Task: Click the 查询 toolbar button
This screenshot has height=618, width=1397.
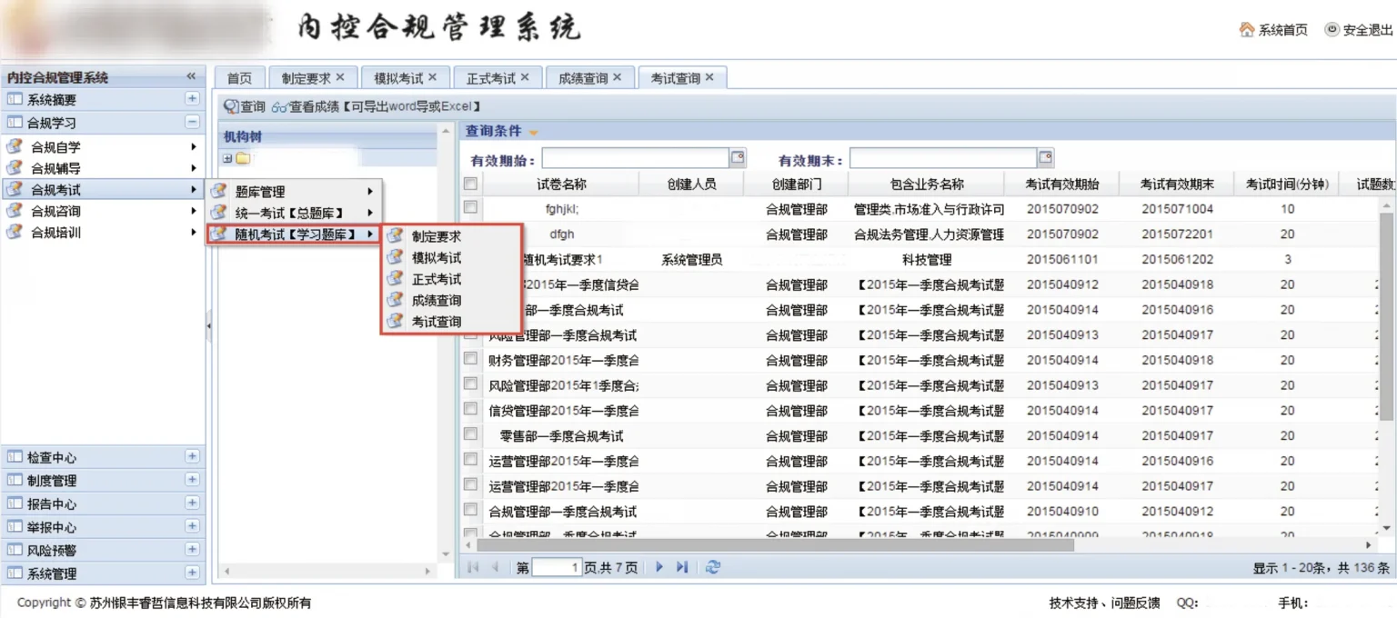Action: [245, 106]
